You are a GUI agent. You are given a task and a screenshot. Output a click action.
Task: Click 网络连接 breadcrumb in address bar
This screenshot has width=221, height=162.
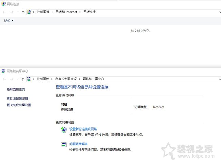(89, 12)
